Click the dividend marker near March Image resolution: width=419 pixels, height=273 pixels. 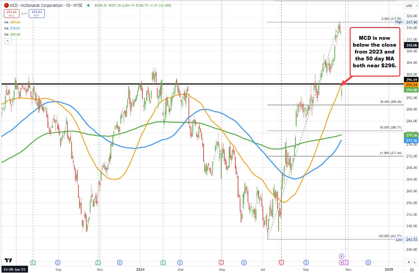179,262
